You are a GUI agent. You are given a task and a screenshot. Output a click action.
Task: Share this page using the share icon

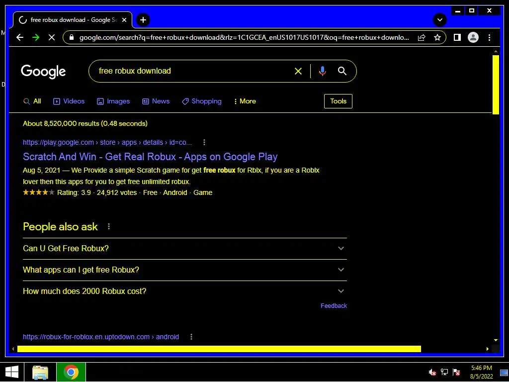[x=422, y=37]
